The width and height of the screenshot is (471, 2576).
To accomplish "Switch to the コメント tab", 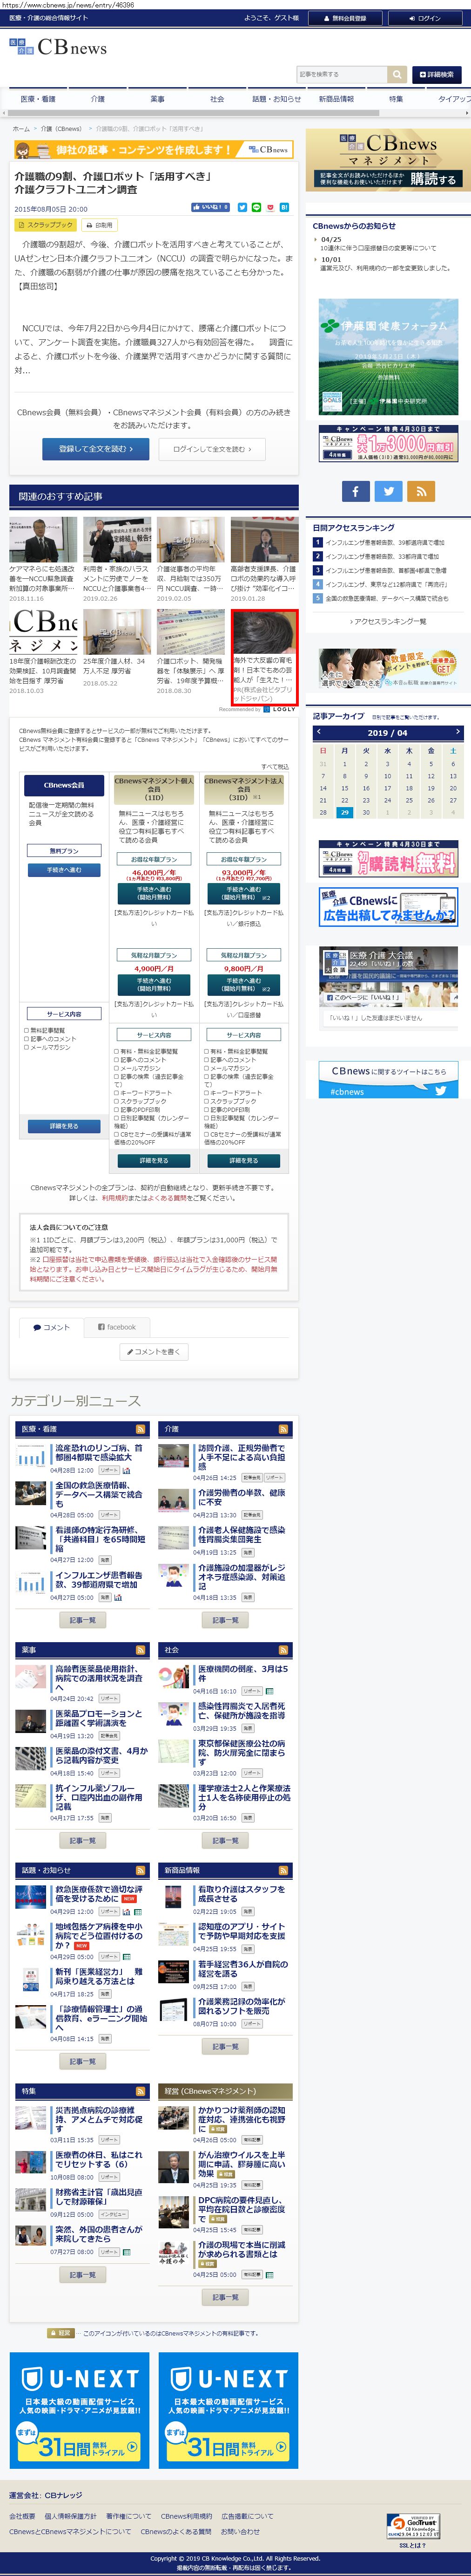I will click(51, 1327).
